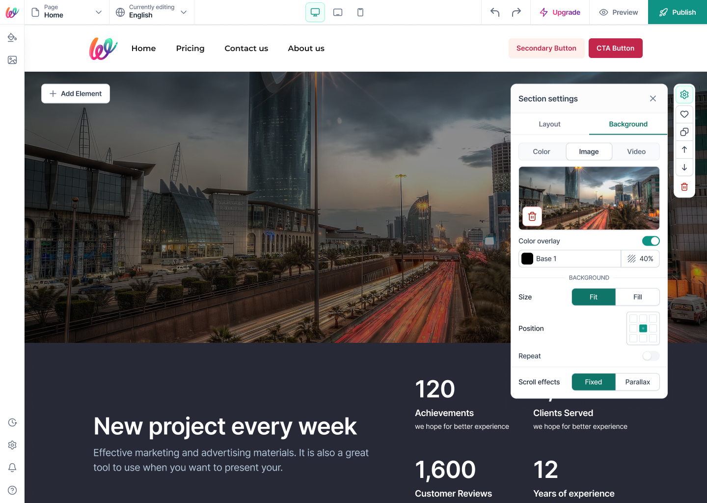This screenshot has height=503, width=707.
Task: Duplicate the section with copy icon
Action: tap(684, 132)
